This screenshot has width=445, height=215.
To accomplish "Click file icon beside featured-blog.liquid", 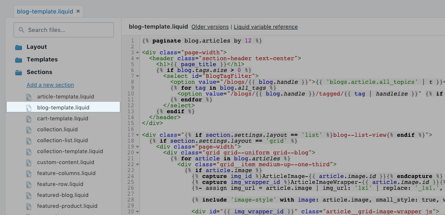I will 28,195.
